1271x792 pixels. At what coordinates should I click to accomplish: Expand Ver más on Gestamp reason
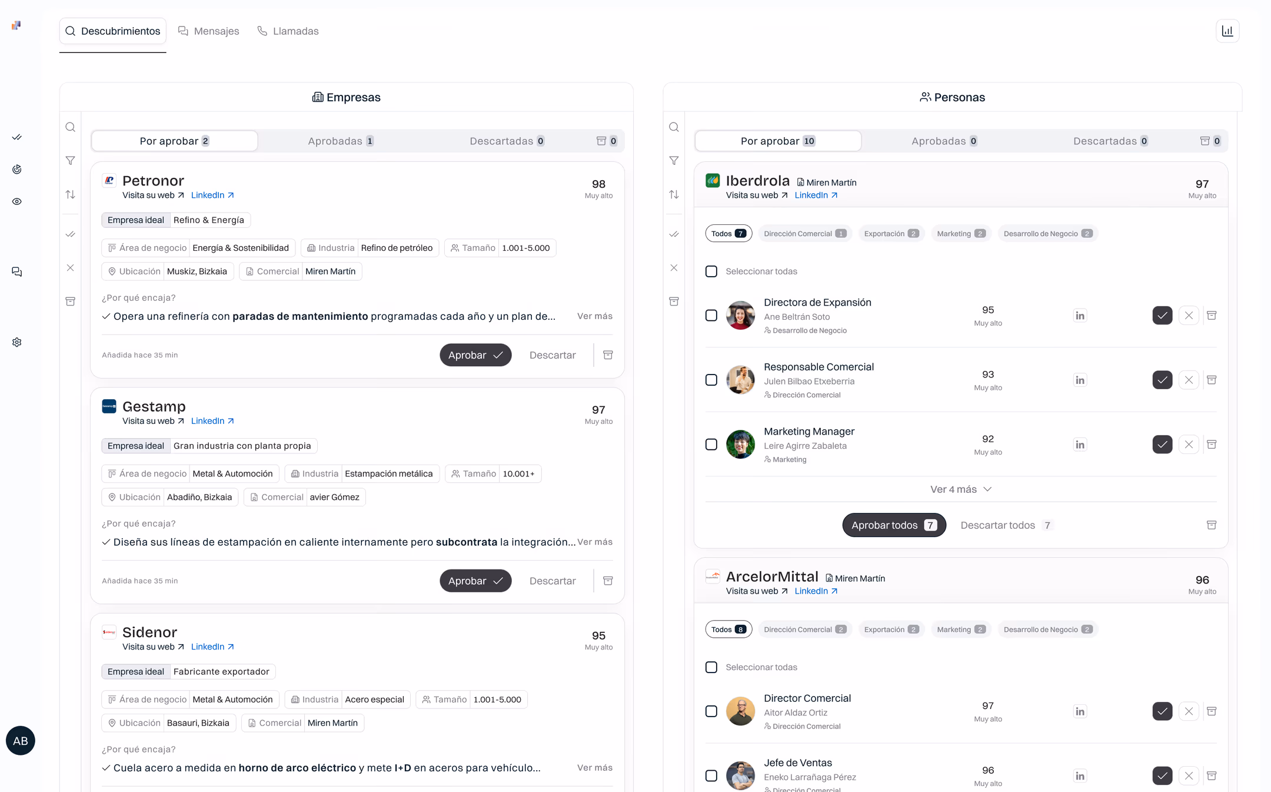pyautogui.click(x=594, y=542)
